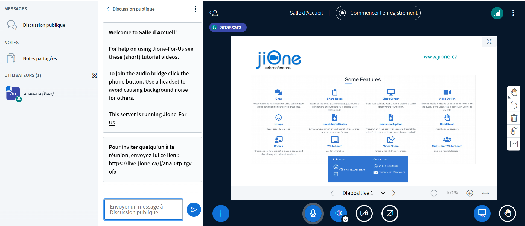Click Share Notes clipboard icon on slide

pos(335,92)
